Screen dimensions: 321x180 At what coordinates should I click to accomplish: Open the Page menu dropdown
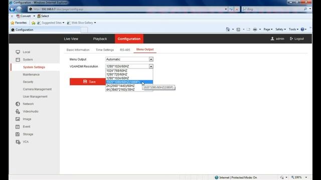click(268, 29)
